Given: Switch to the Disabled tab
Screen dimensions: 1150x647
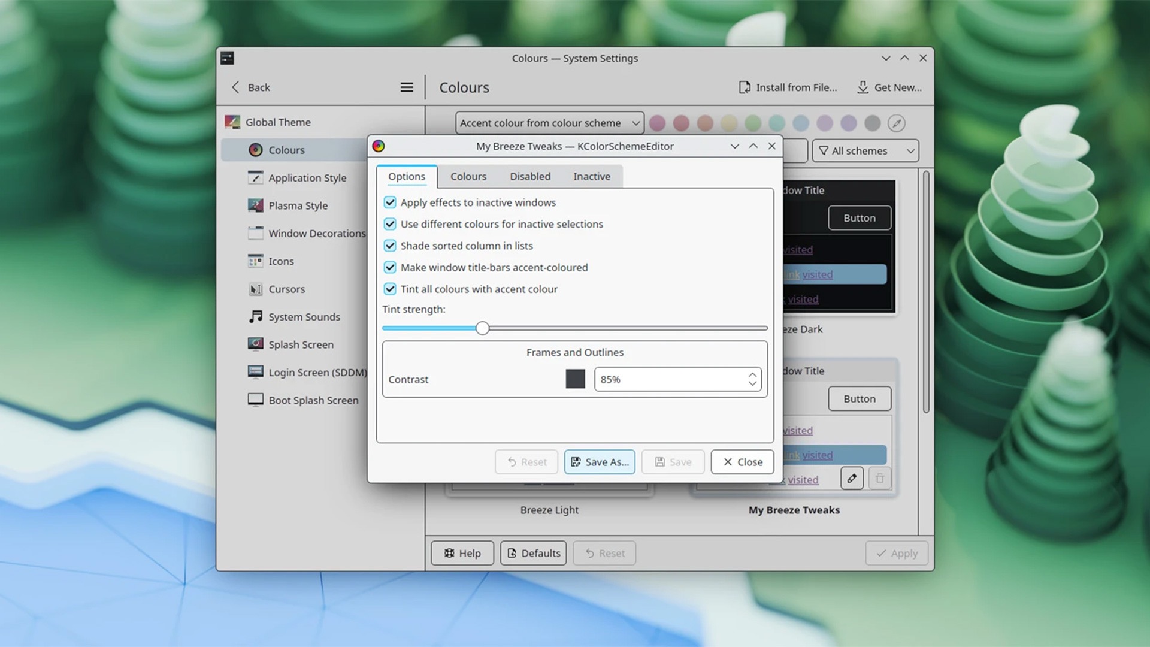Looking at the screenshot, I should pyautogui.click(x=529, y=176).
